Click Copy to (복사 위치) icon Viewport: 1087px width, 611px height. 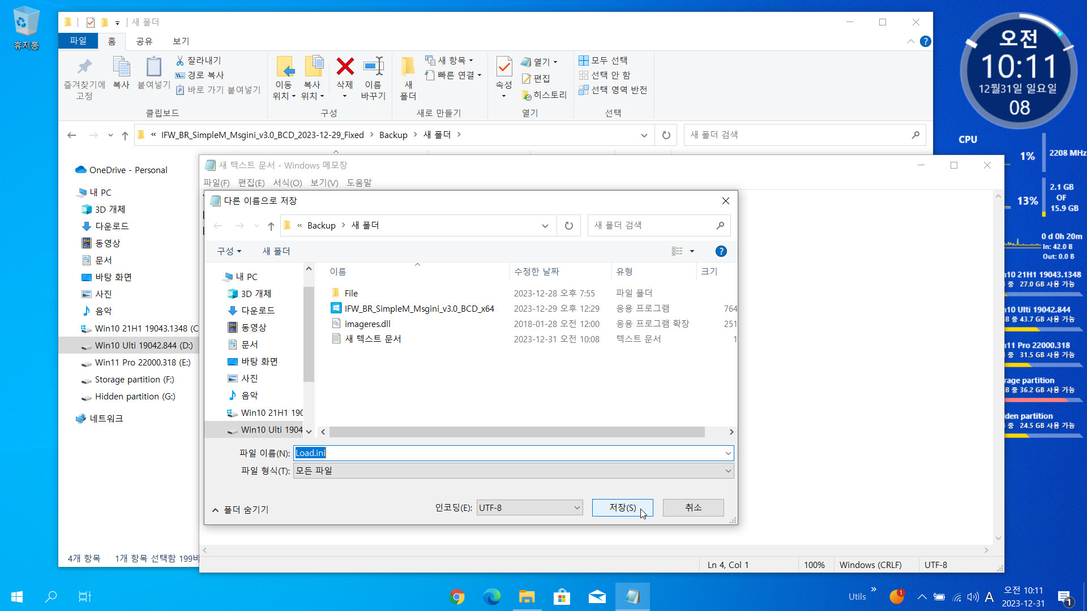(x=313, y=67)
